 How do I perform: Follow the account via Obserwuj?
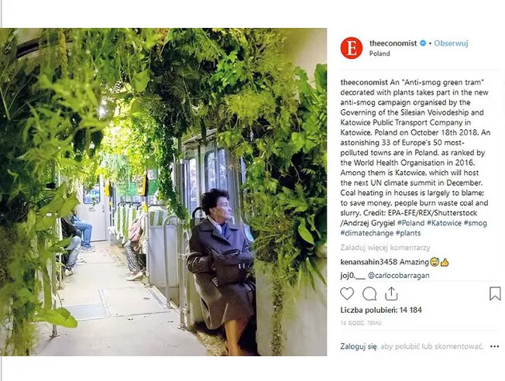[x=451, y=43]
